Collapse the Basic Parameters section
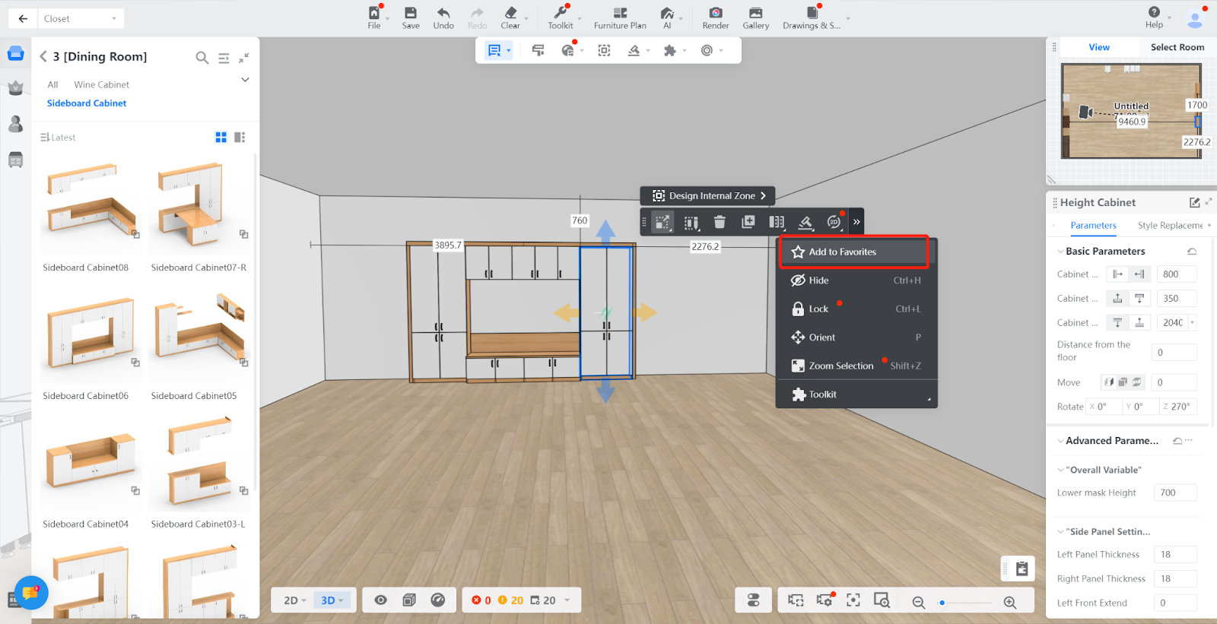1217x624 pixels. click(1061, 252)
